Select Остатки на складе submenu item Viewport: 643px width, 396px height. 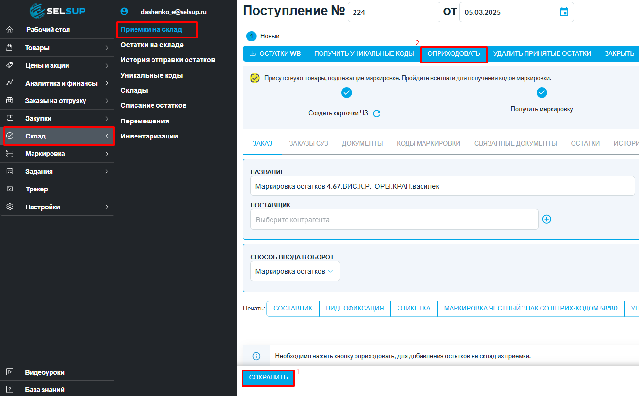(x=152, y=45)
